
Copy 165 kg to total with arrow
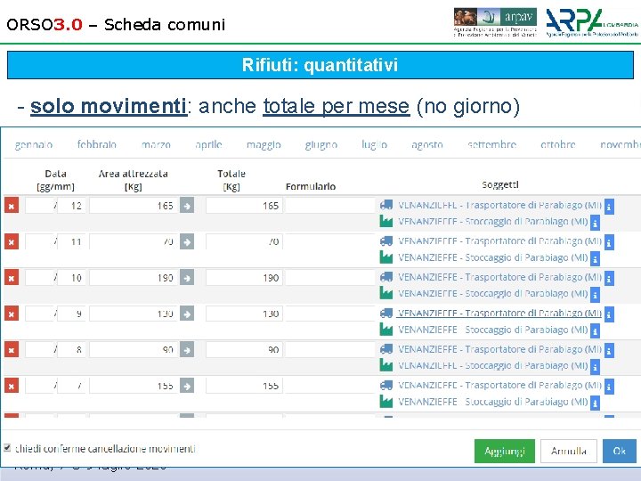(187, 206)
